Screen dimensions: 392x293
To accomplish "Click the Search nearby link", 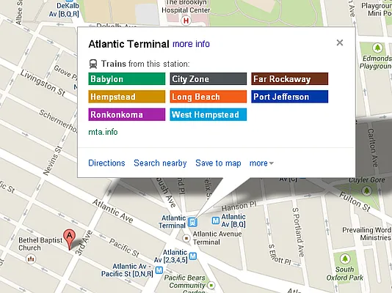I will (160, 163).
